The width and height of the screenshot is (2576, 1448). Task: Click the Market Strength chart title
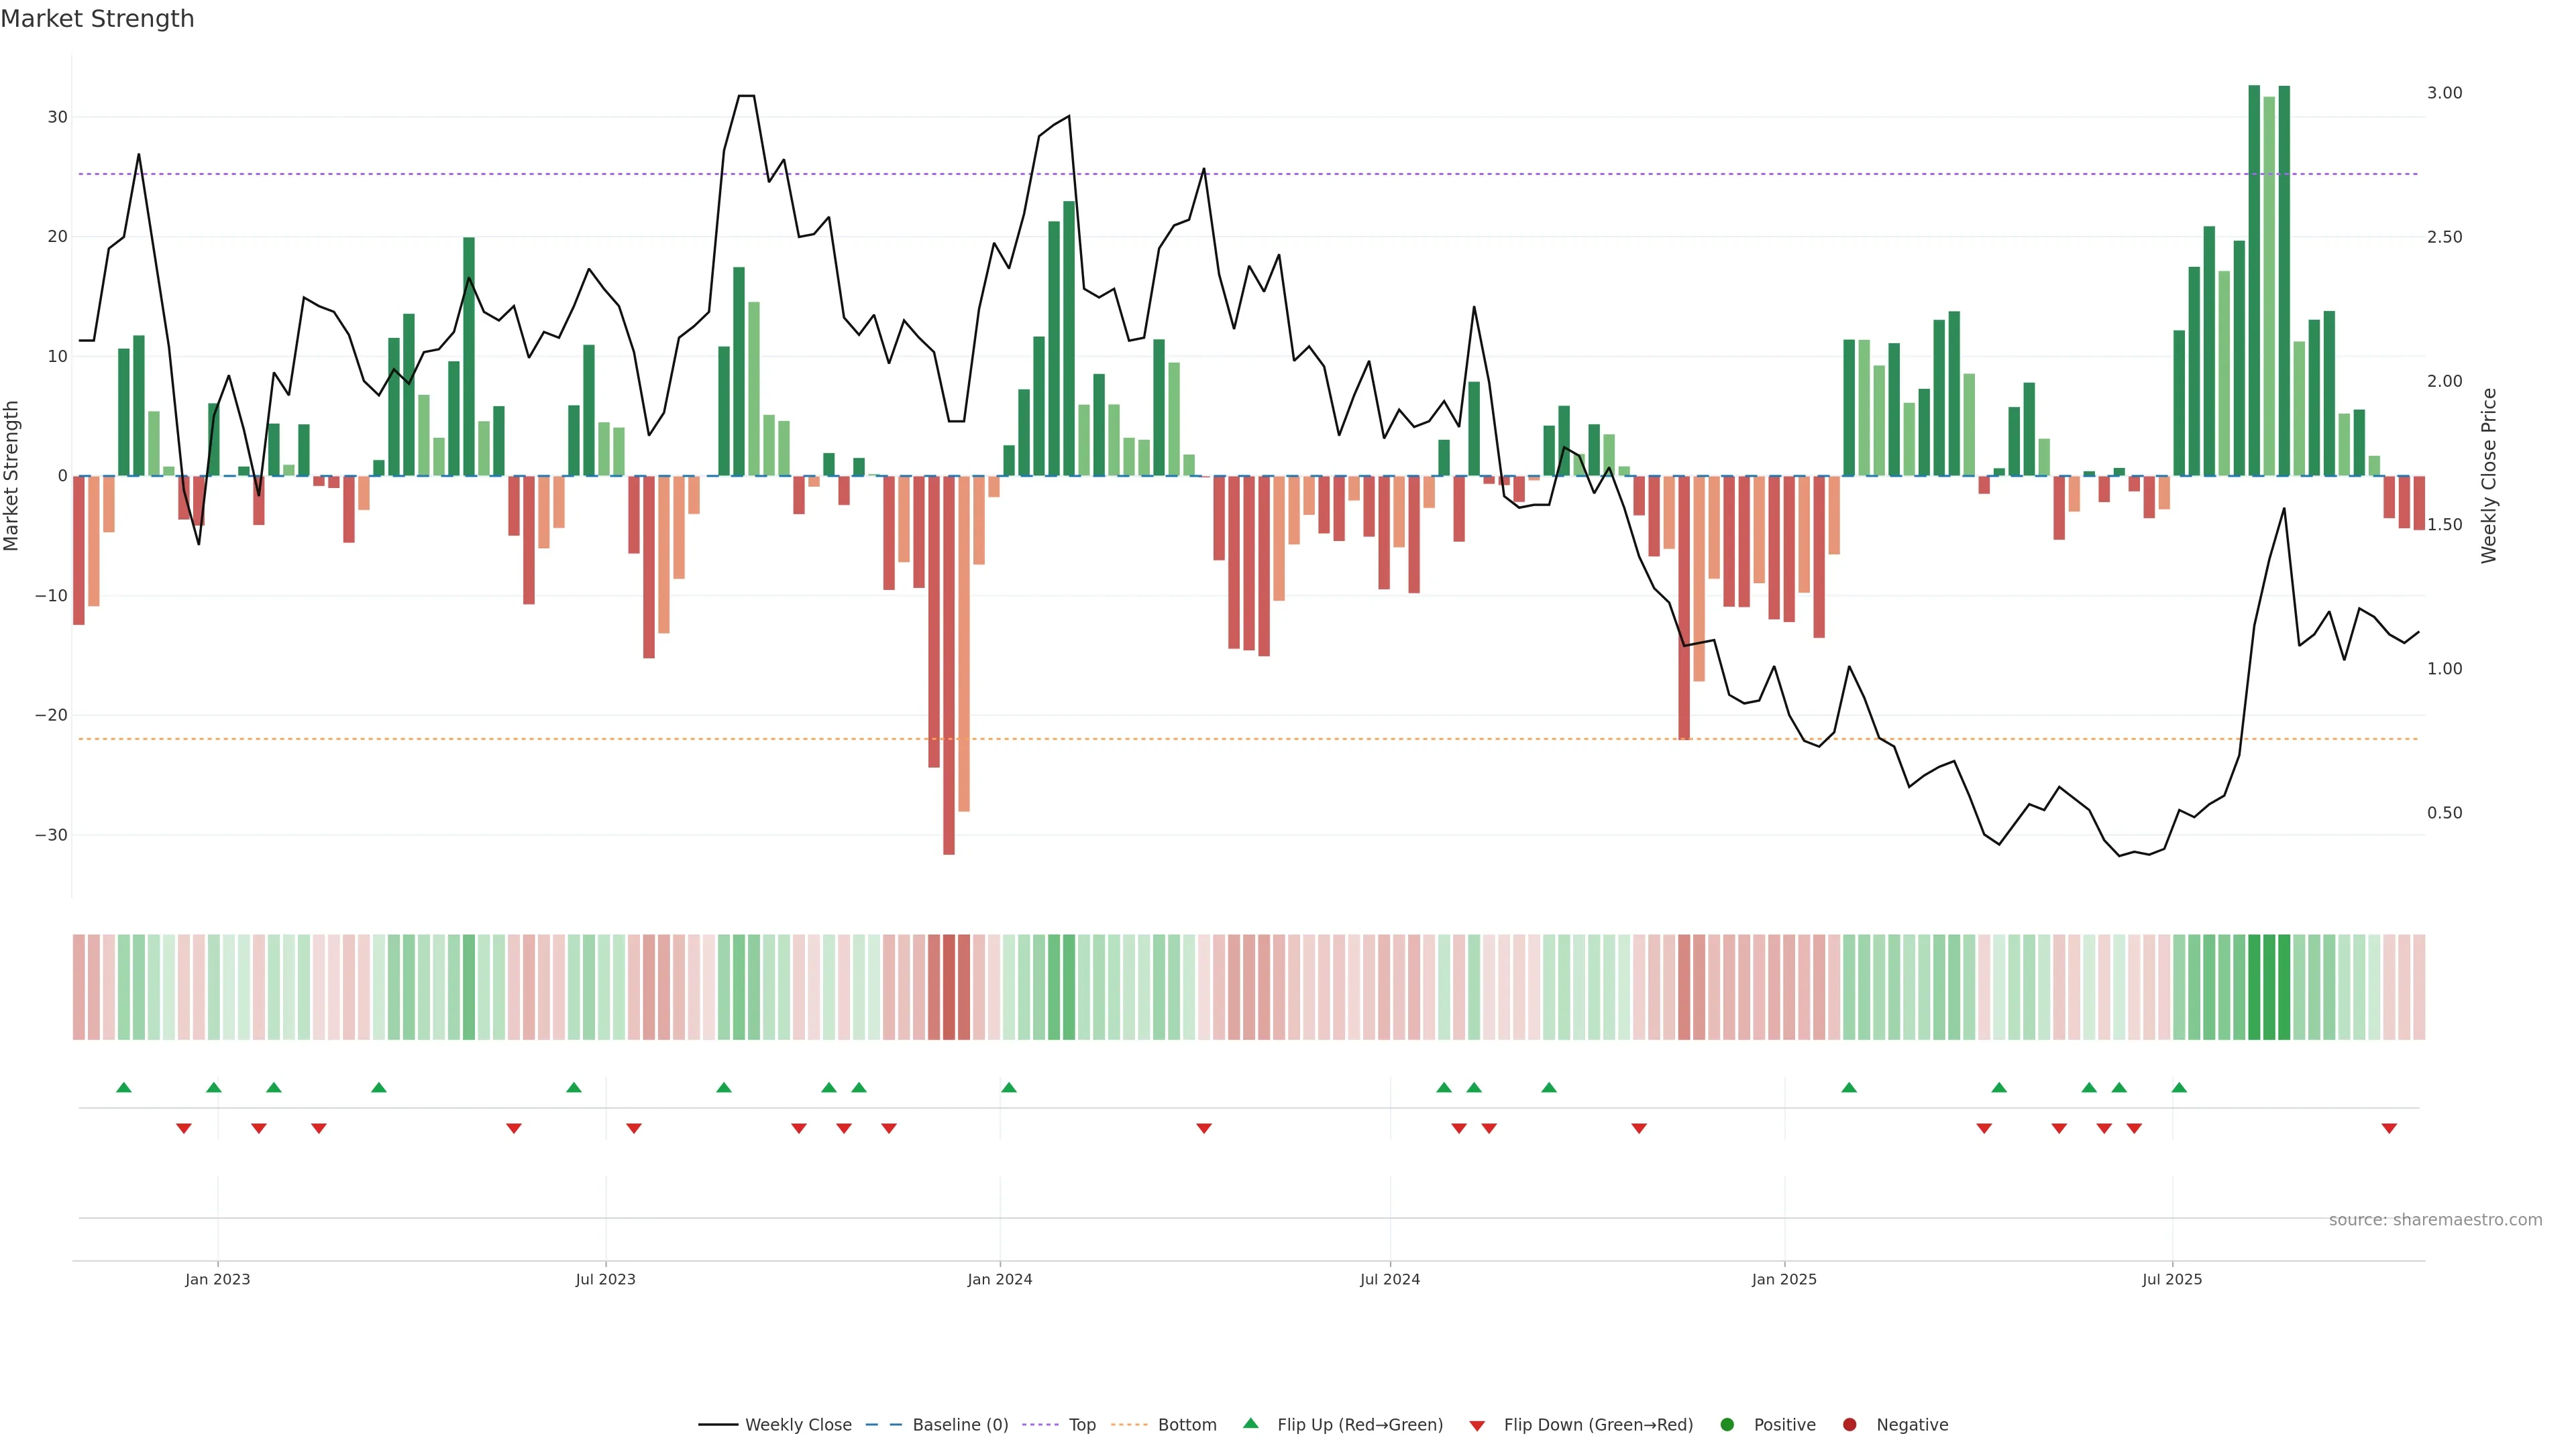[x=97, y=19]
